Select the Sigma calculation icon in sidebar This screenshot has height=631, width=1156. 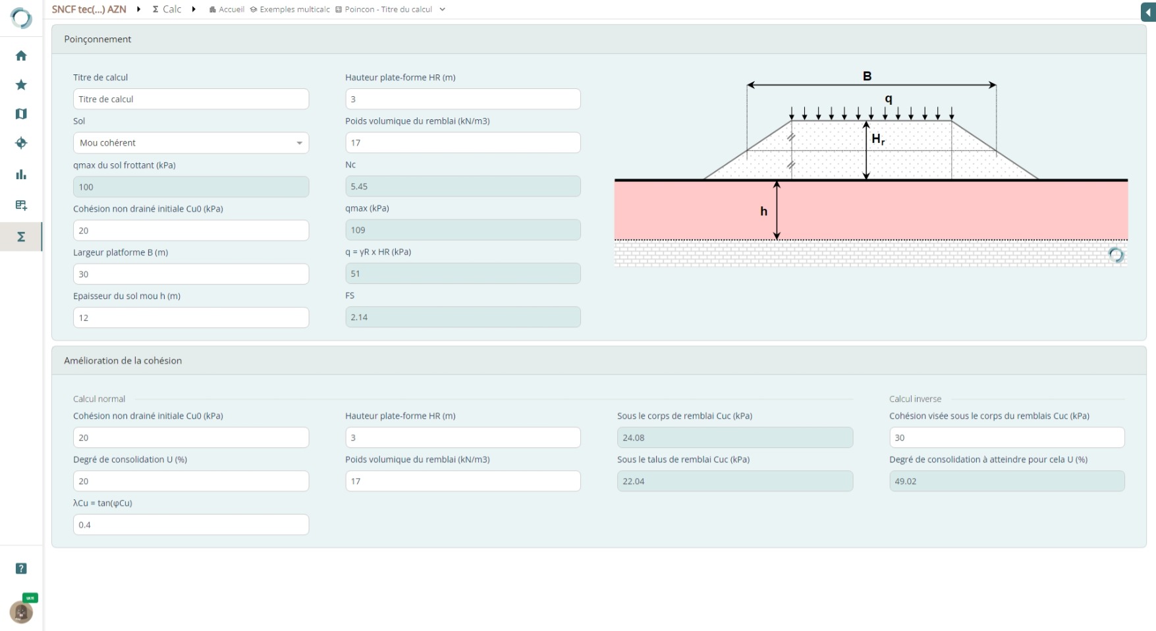(x=21, y=236)
